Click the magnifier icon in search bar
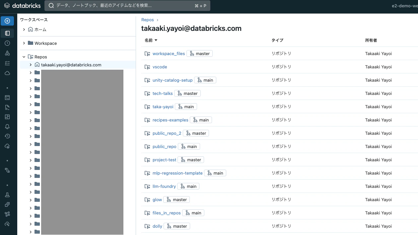The image size is (418, 235). click(51, 6)
